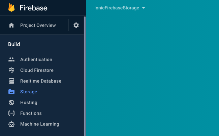
Task: Click the Project Overview home icon
Action: point(11,26)
